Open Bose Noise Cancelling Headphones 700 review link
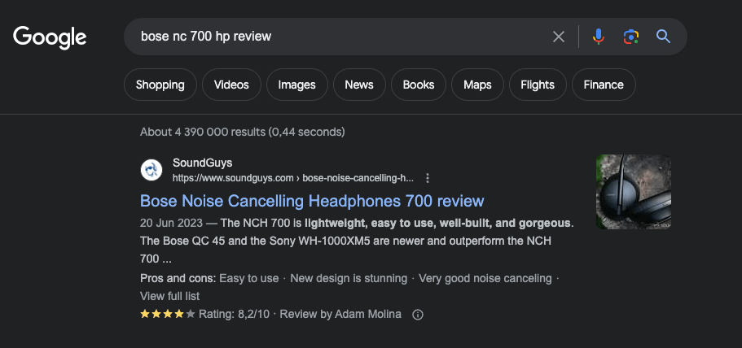This screenshot has height=348, width=742. pyautogui.click(x=312, y=201)
